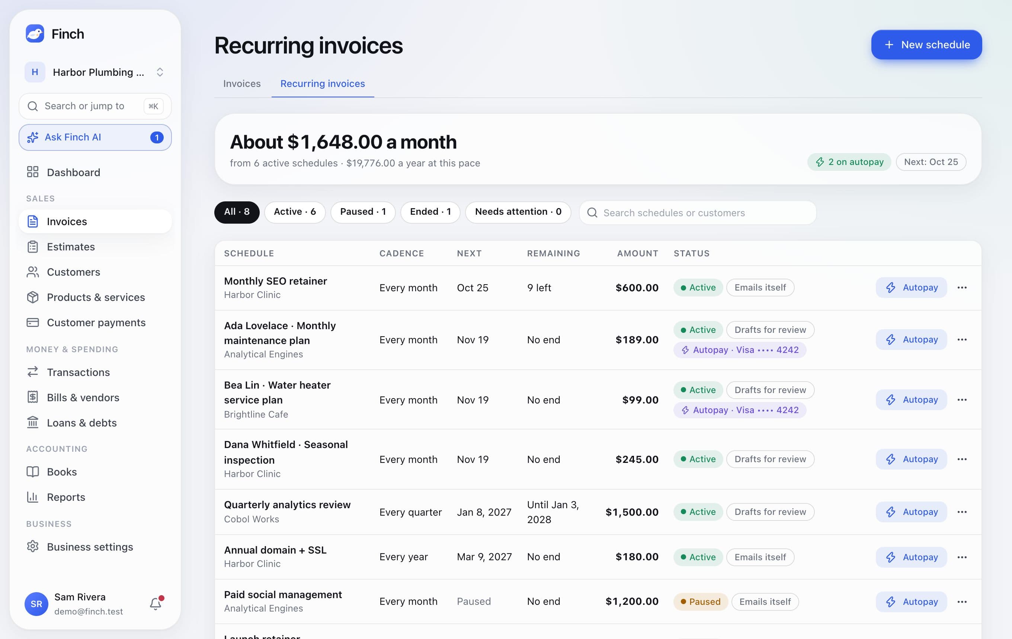The height and width of the screenshot is (639, 1012).
Task: Click the Next: Oct 25 badge
Action: tap(931, 162)
